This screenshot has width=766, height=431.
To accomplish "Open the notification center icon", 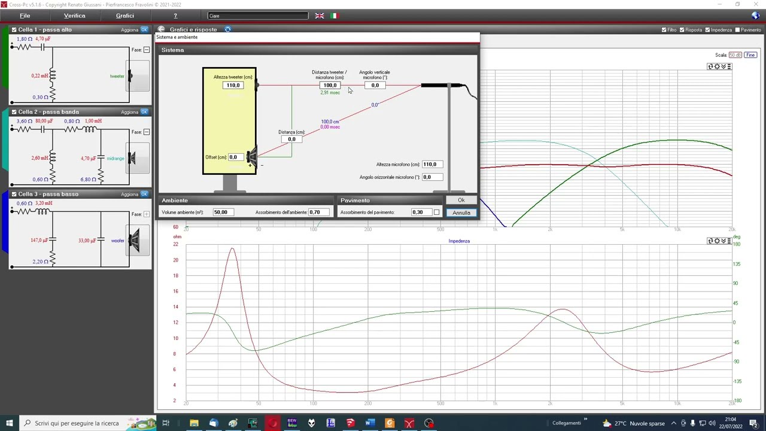I will pos(755,423).
